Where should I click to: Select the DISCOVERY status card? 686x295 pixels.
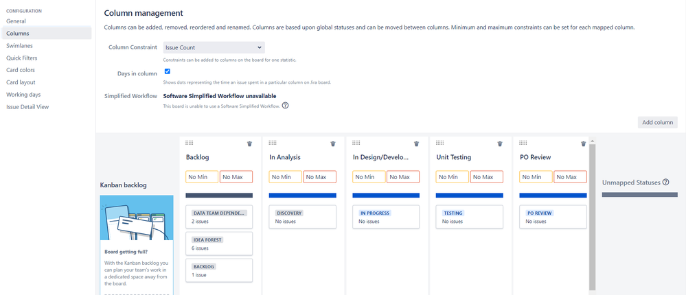[x=303, y=217]
